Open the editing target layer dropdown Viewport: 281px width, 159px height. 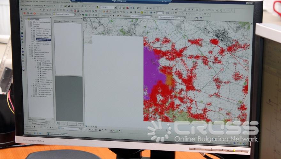point(184,17)
